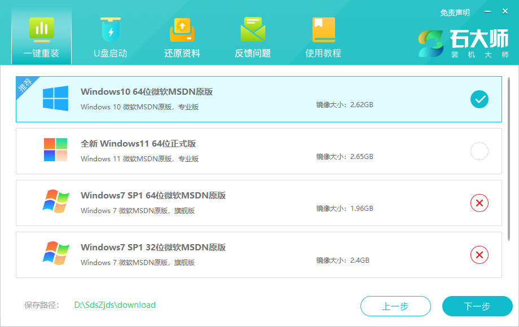Open the save path D:\SdsZjds\download
This screenshot has width=519, height=327.
point(115,305)
